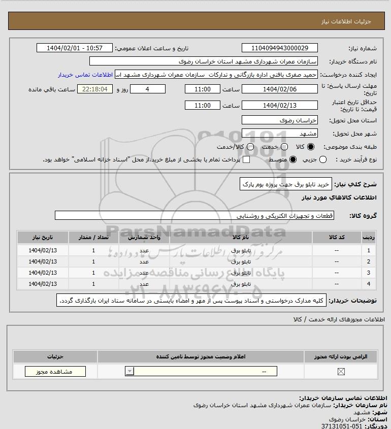Click the remaining days field showing 4
The width and height of the screenshot is (391, 429).
pyautogui.click(x=148, y=89)
